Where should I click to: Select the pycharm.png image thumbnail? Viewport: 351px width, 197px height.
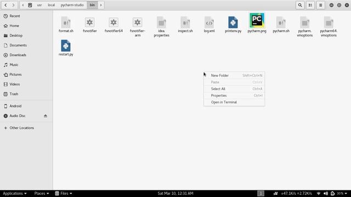[x=257, y=20]
